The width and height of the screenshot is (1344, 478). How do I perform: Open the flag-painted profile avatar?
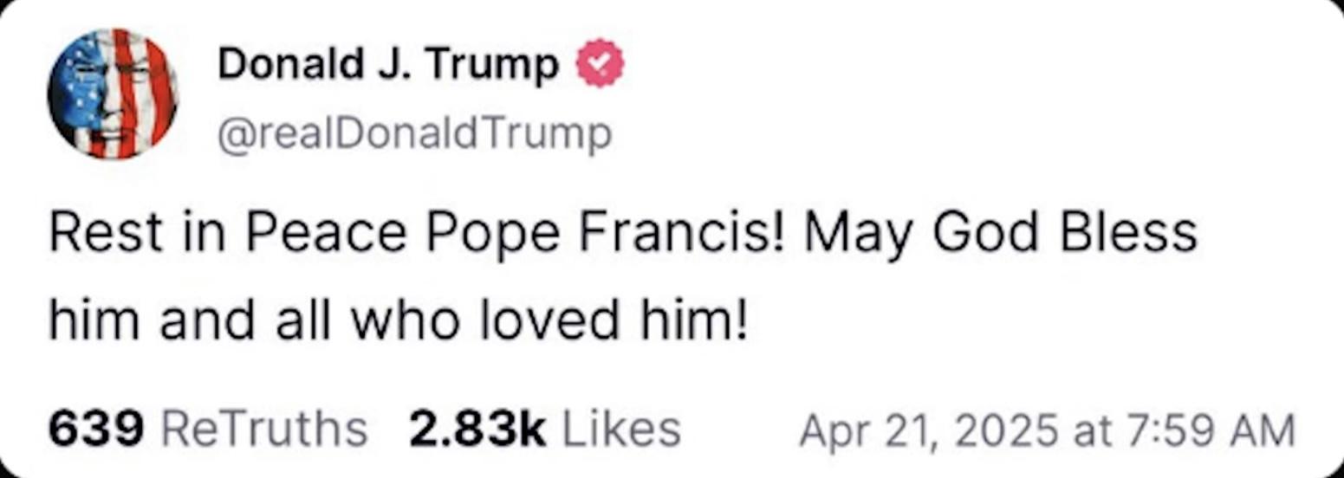pos(112,93)
